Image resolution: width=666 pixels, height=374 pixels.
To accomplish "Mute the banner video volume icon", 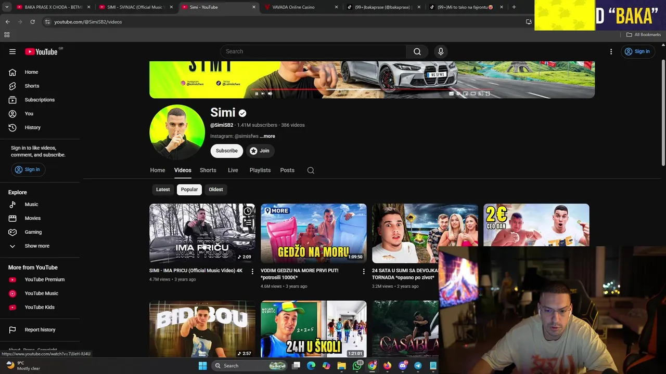I will pyautogui.click(x=270, y=94).
